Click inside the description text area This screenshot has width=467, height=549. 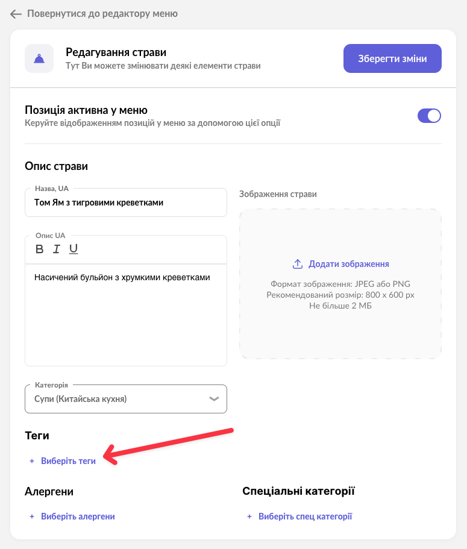coord(125,313)
